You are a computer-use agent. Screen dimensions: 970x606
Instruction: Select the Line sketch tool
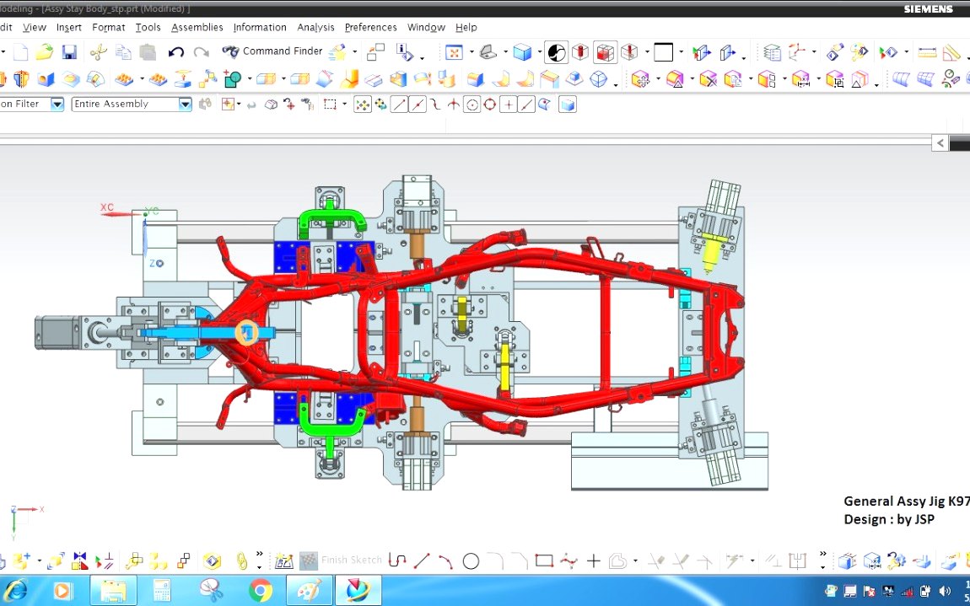point(422,560)
